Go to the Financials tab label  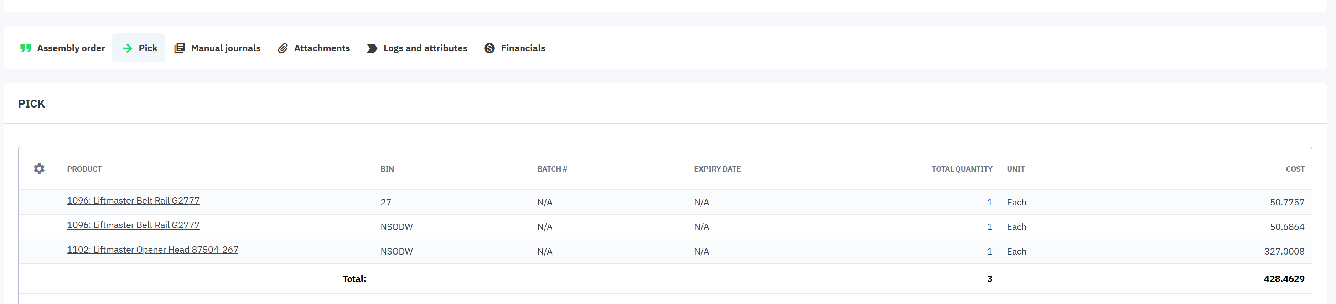[523, 48]
